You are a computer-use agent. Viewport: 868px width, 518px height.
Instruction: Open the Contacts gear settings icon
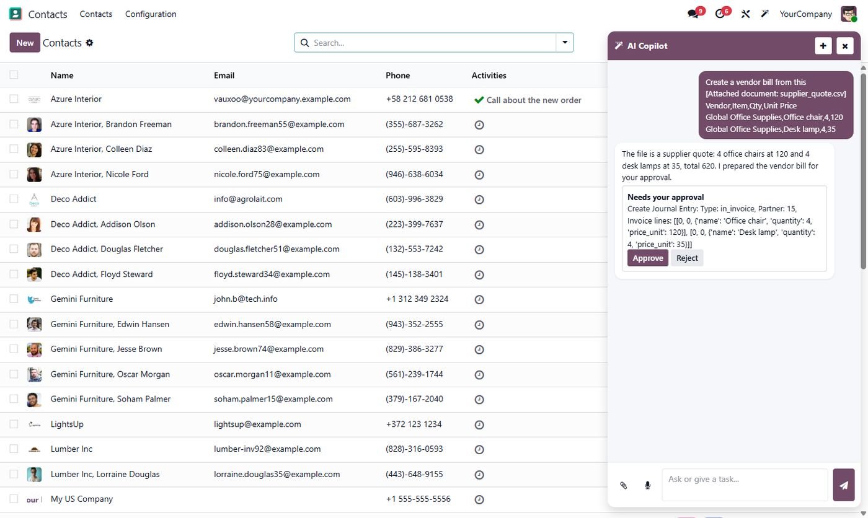pos(89,43)
